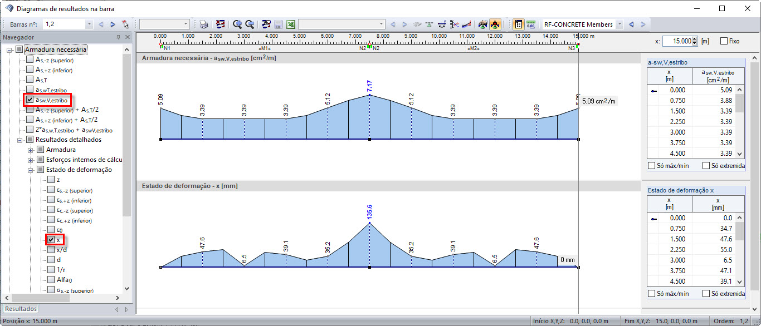761x326 pixels.
Task: Enable the As,+z (inferior) checkbox
Action: 30,70
